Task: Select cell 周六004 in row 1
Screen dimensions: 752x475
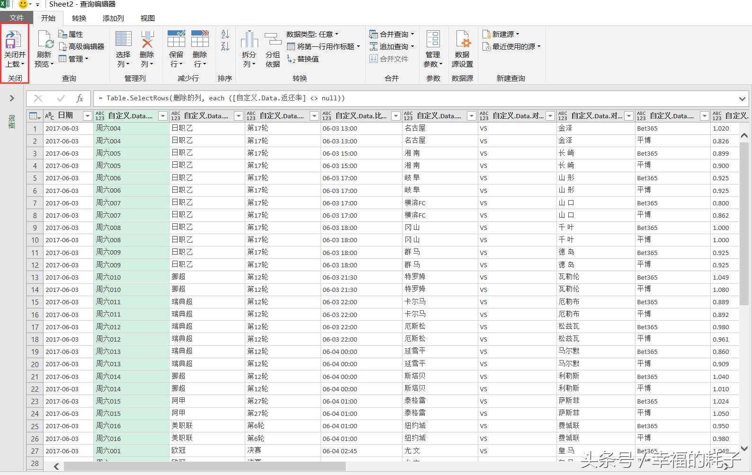Action: tap(131, 128)
